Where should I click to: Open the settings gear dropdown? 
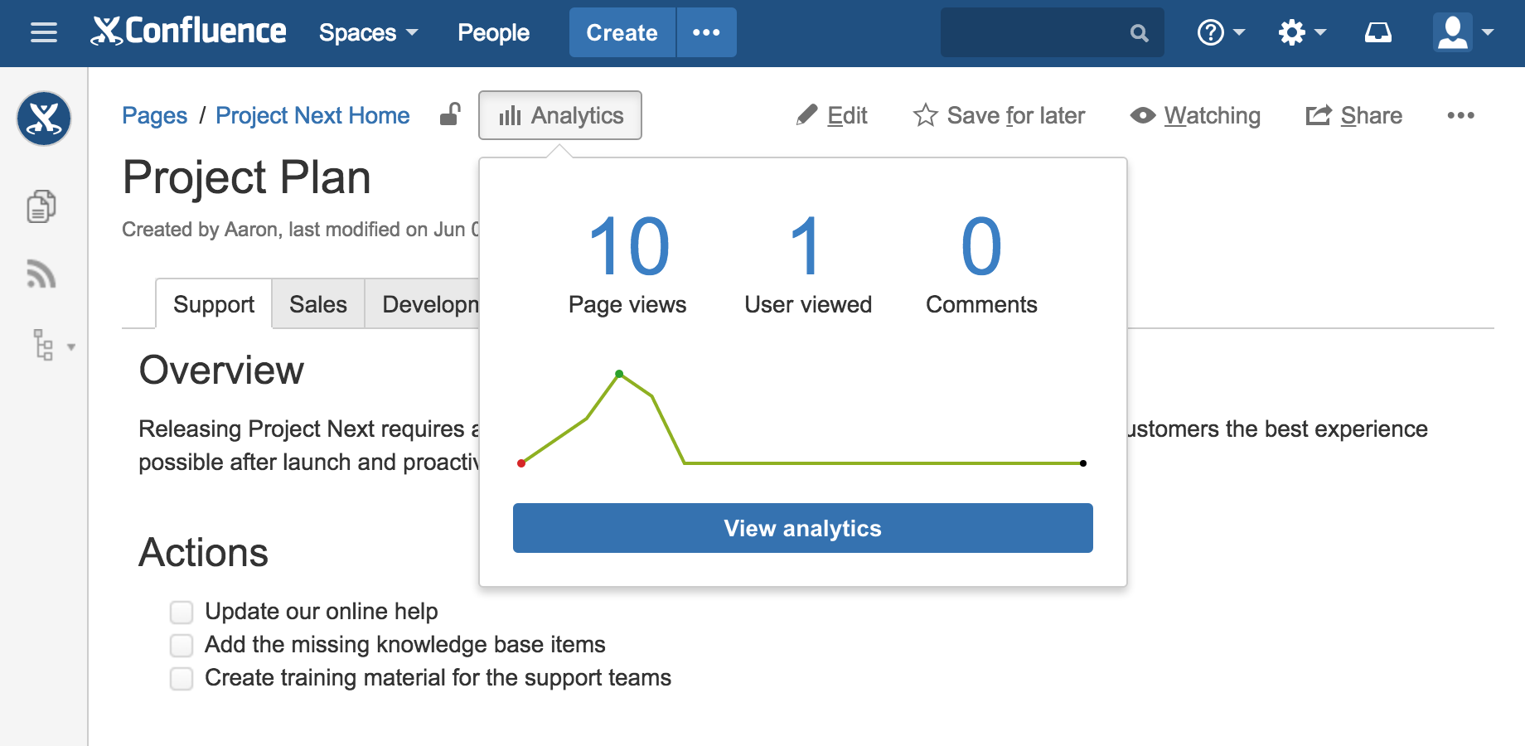[1302, 32]
